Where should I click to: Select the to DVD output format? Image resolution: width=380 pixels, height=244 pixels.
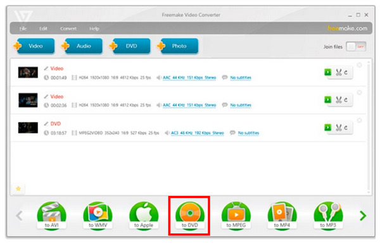[190, 216]
